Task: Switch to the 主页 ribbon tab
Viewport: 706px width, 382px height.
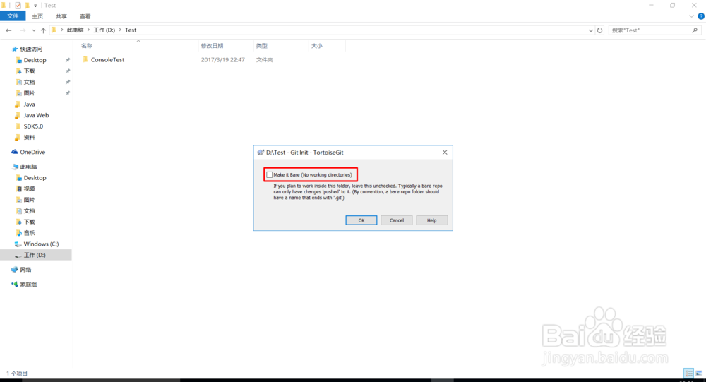Action: [37, 16]
